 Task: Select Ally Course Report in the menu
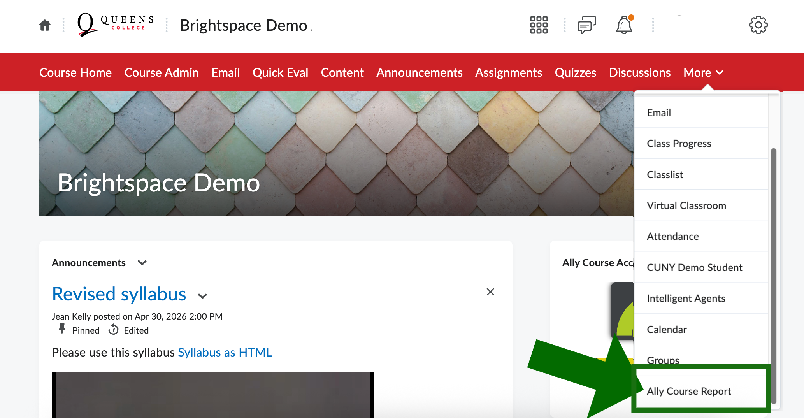coord(701,391)
